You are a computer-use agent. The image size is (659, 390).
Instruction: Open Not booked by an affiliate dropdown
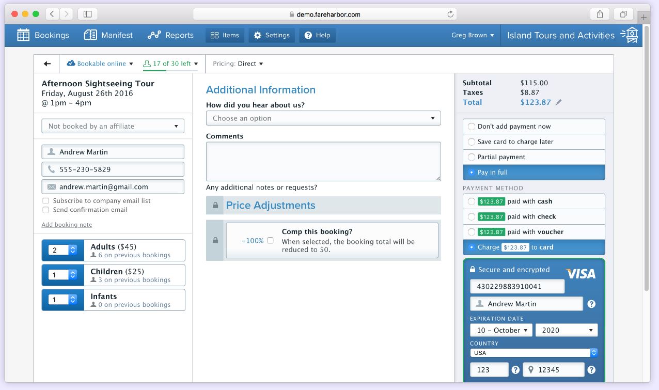[x=113, y=126]
